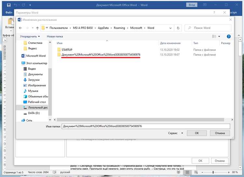Expand the address bar history dropdown
The image size is (244, 177).
tap(170, 28)
